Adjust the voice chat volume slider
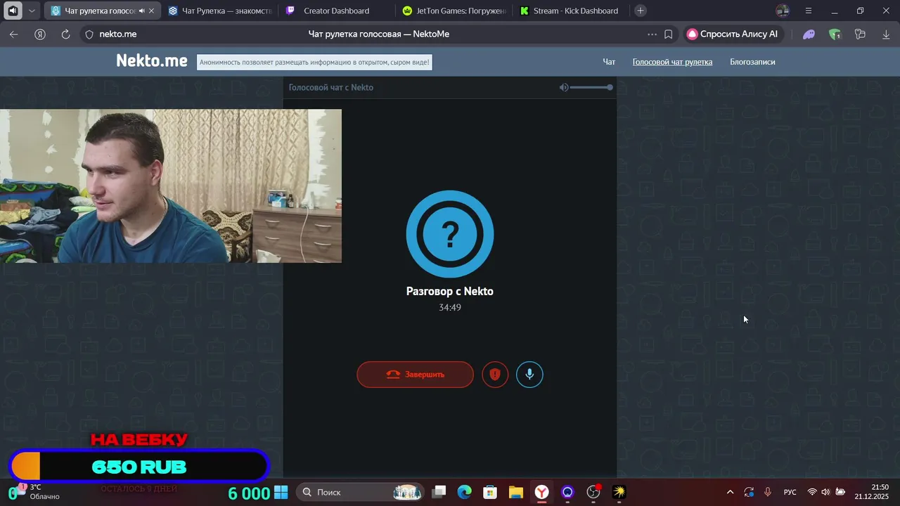 click(591, 87)
